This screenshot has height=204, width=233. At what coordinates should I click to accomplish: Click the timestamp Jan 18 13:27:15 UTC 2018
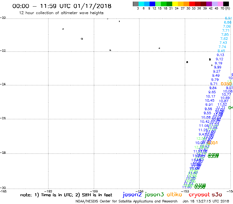click(x=206, y=201)
